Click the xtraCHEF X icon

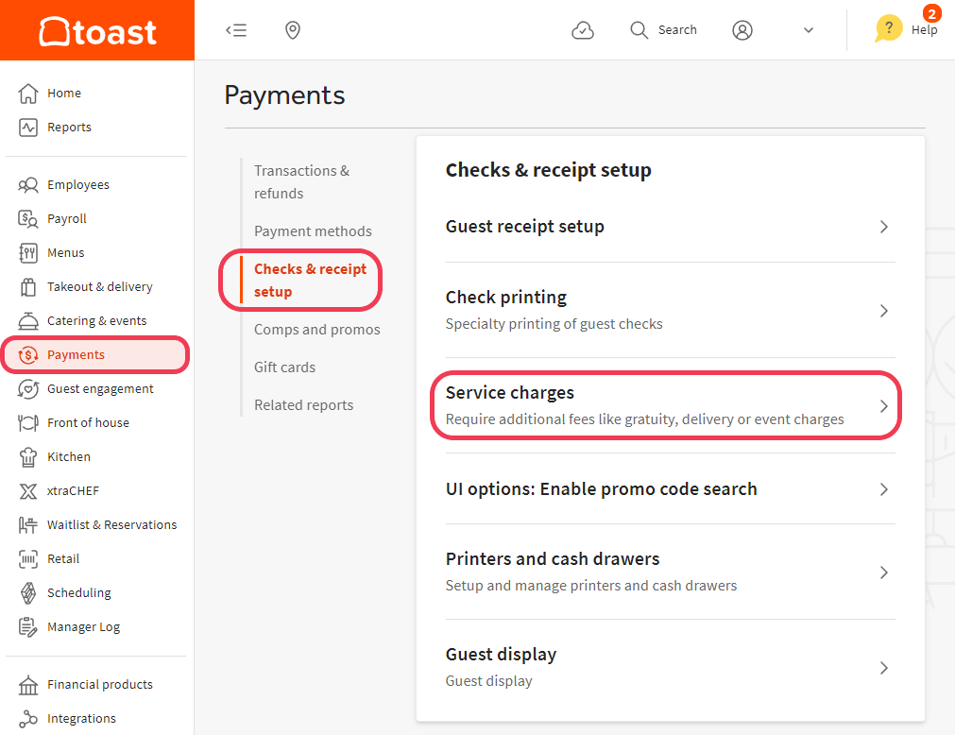[x=28, y=491]
